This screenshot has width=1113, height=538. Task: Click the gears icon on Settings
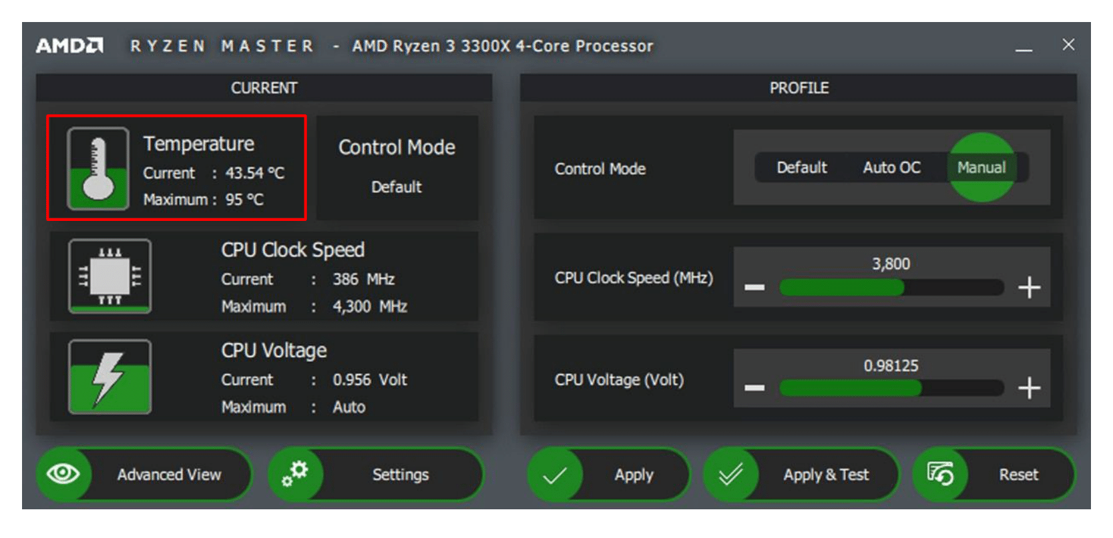click(x=295, y=474)
